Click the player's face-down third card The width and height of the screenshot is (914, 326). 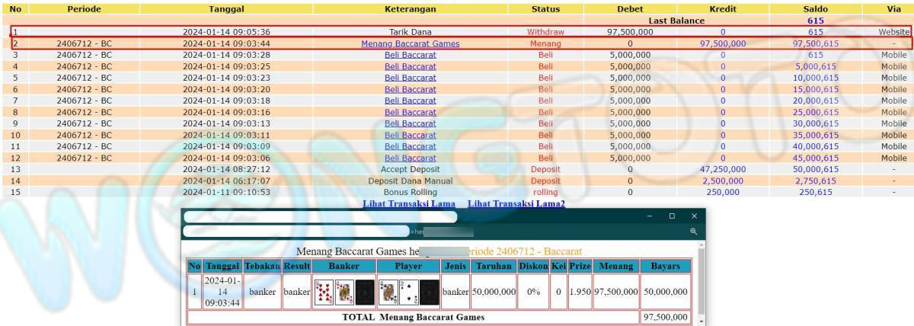tap(430, 292)
